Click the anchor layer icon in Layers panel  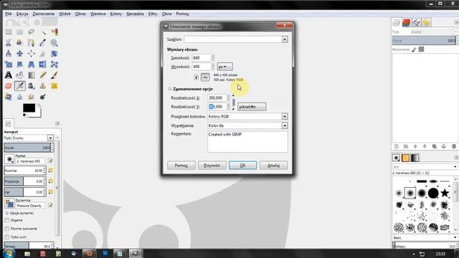(x=443, y=146)
